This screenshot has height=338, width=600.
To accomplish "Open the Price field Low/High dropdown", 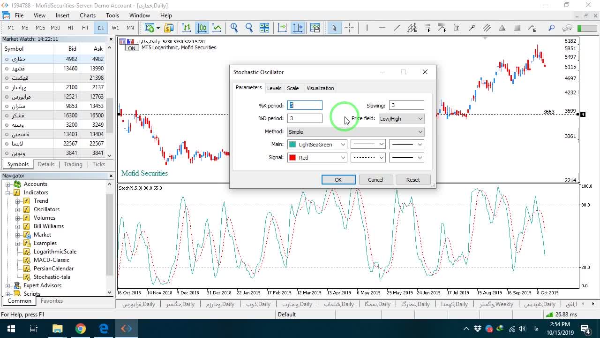I will pyautogui.click(x=401, y=119).
